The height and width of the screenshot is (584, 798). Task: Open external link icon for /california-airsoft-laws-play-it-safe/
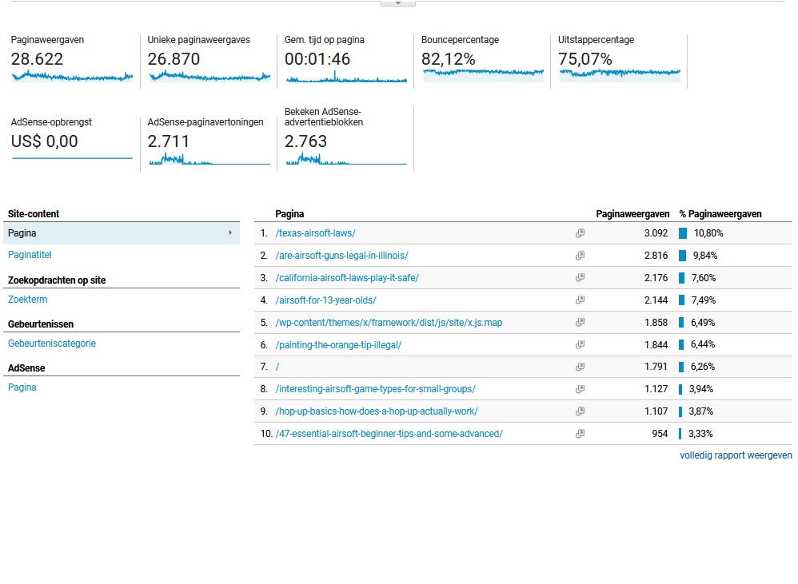point(580,277)
